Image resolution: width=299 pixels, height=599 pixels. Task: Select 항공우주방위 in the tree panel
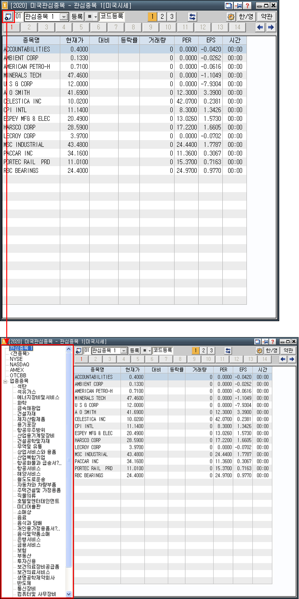[31, 430]
